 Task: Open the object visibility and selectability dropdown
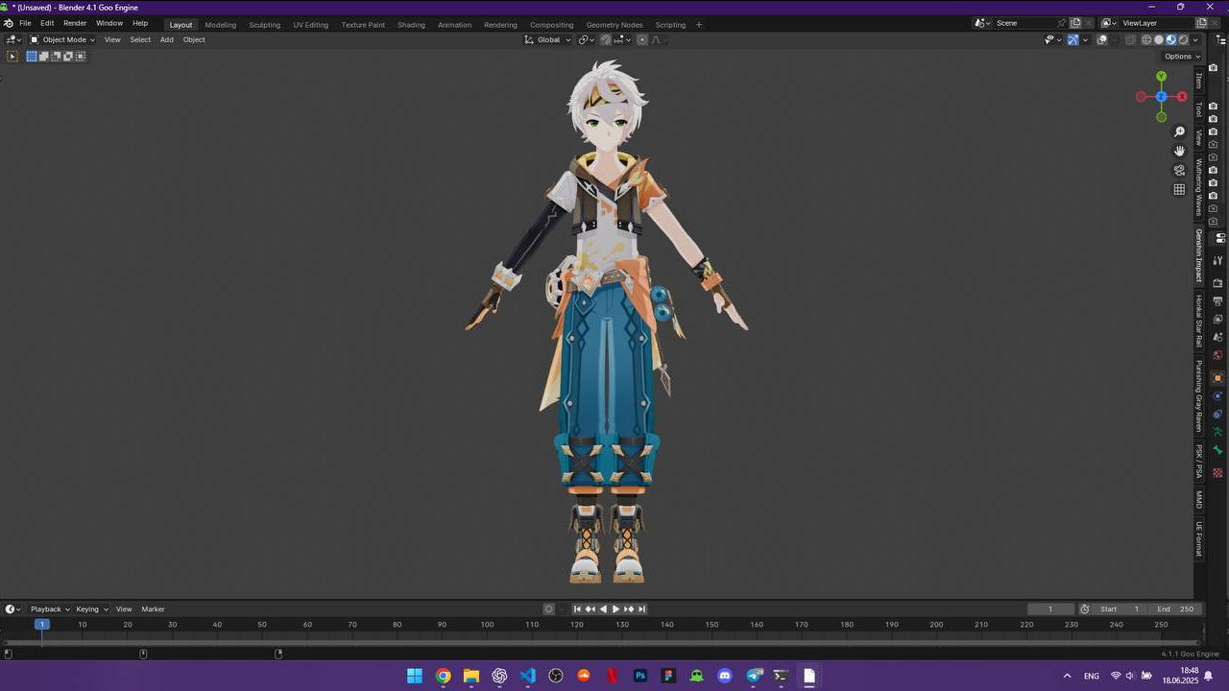coord(1052,39)
